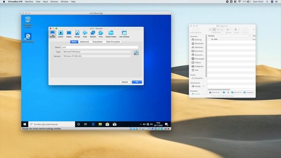
Task: Click the volume icon in Windows tray
Action: [x=151, y=124]
